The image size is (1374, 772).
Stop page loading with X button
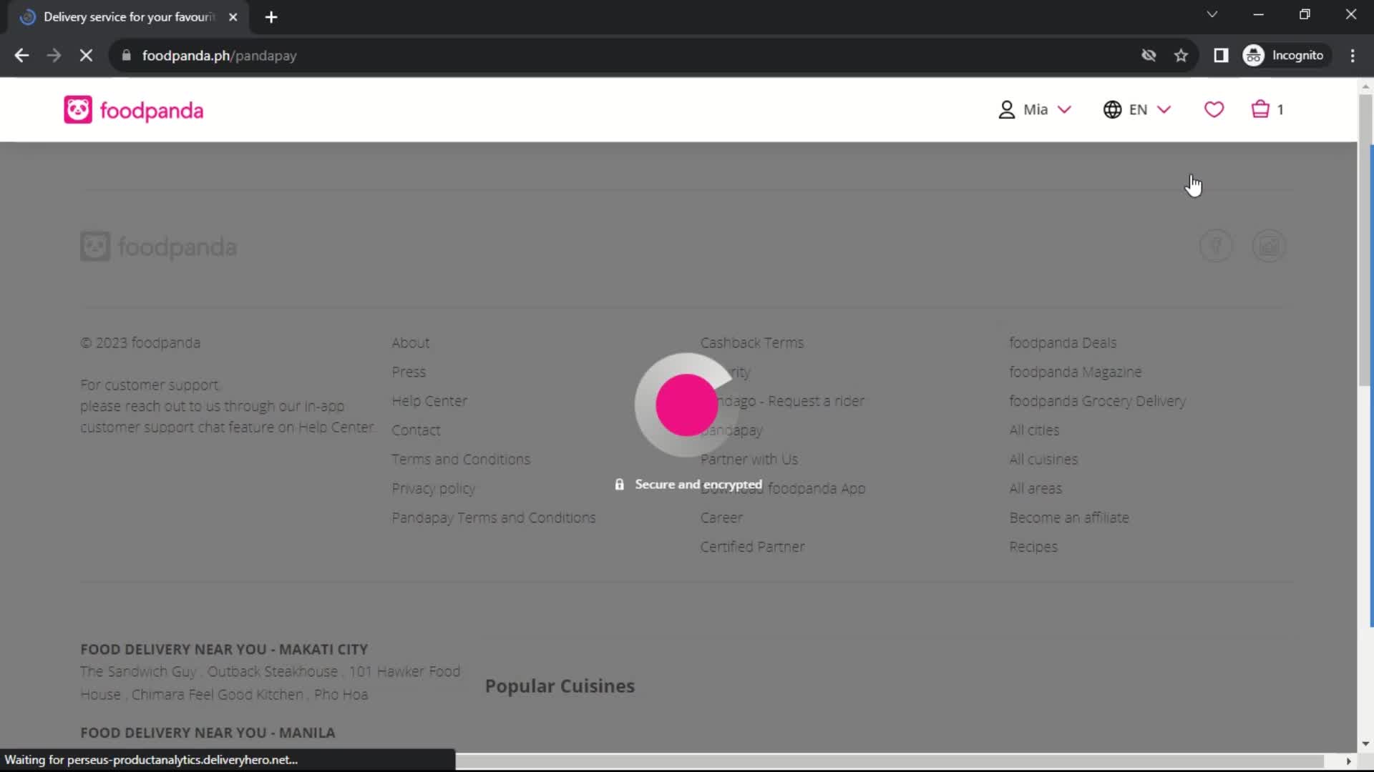86,55
